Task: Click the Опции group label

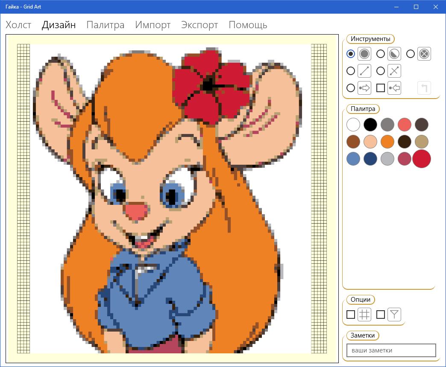Action: [361, 300]
